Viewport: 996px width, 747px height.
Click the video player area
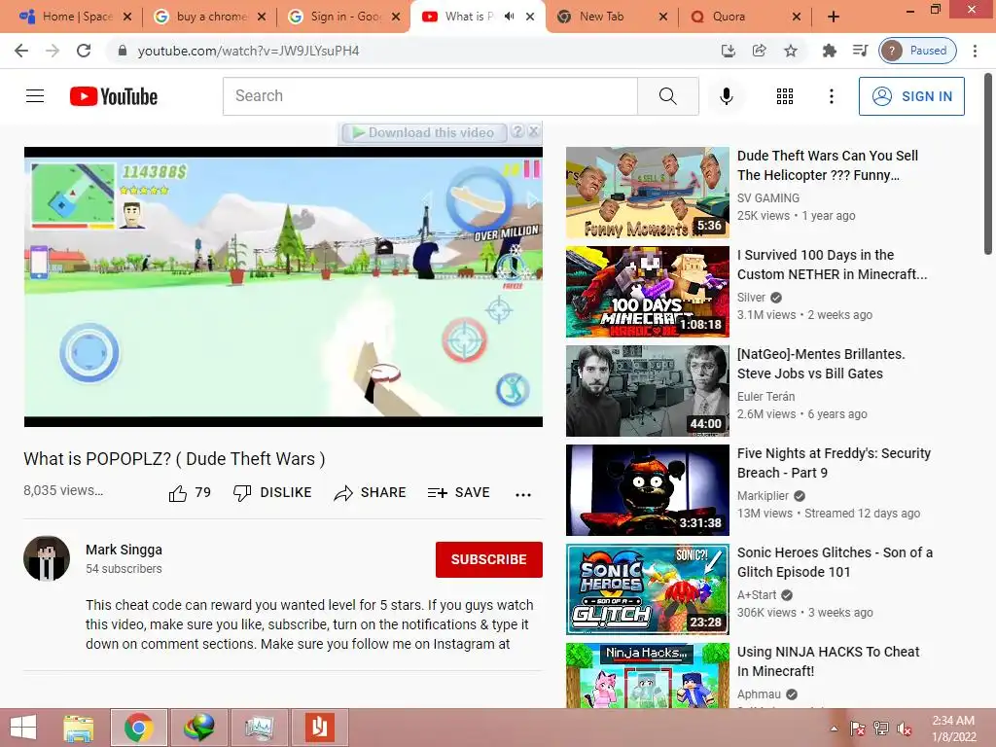[x=283, y=287]
